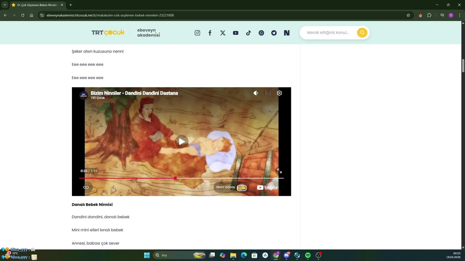Open Microsoft Store from taskbar

[x=255, y=255]
